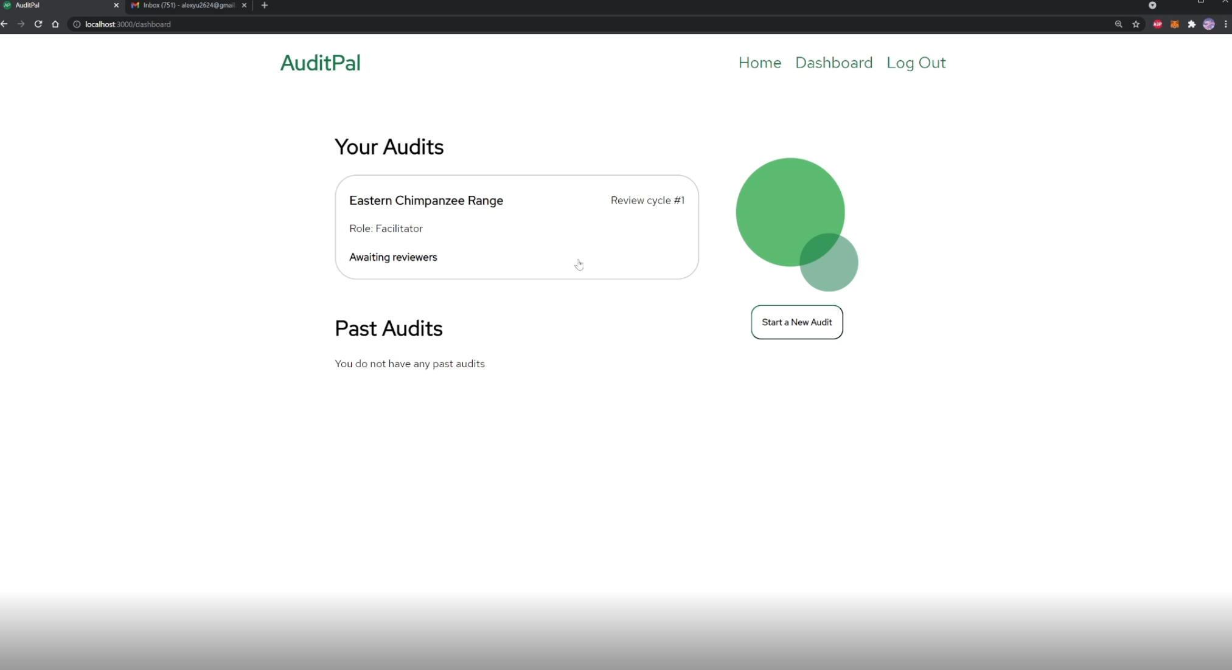Open the Dashboard navigation link
The image size is (1232, 670).
coord(834,63)
